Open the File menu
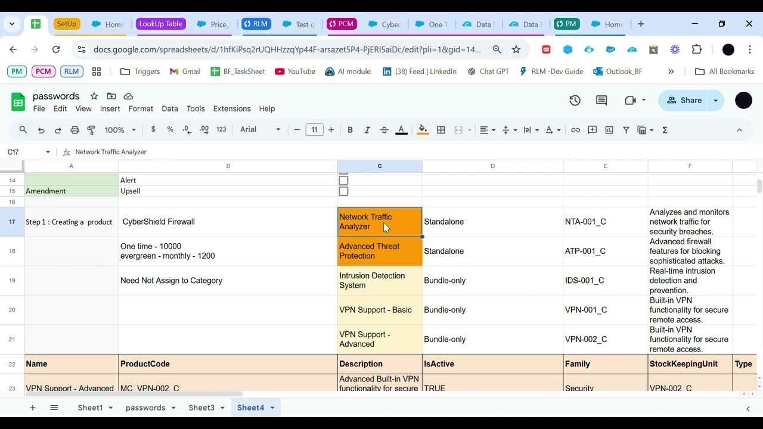 pyautogui.click(x=39, y=109)
